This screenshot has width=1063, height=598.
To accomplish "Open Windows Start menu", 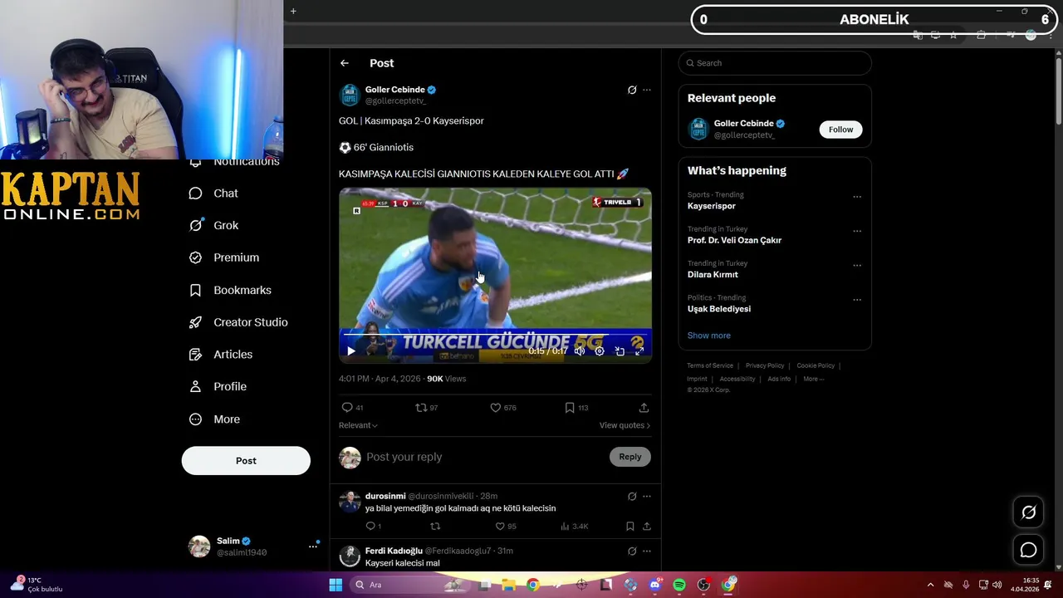I will [x=336, y=585].
